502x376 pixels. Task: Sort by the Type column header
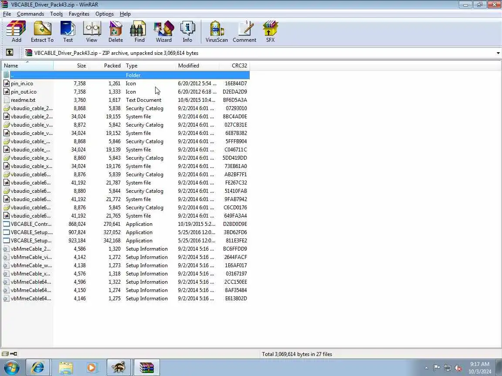click(x=149, y=66)
